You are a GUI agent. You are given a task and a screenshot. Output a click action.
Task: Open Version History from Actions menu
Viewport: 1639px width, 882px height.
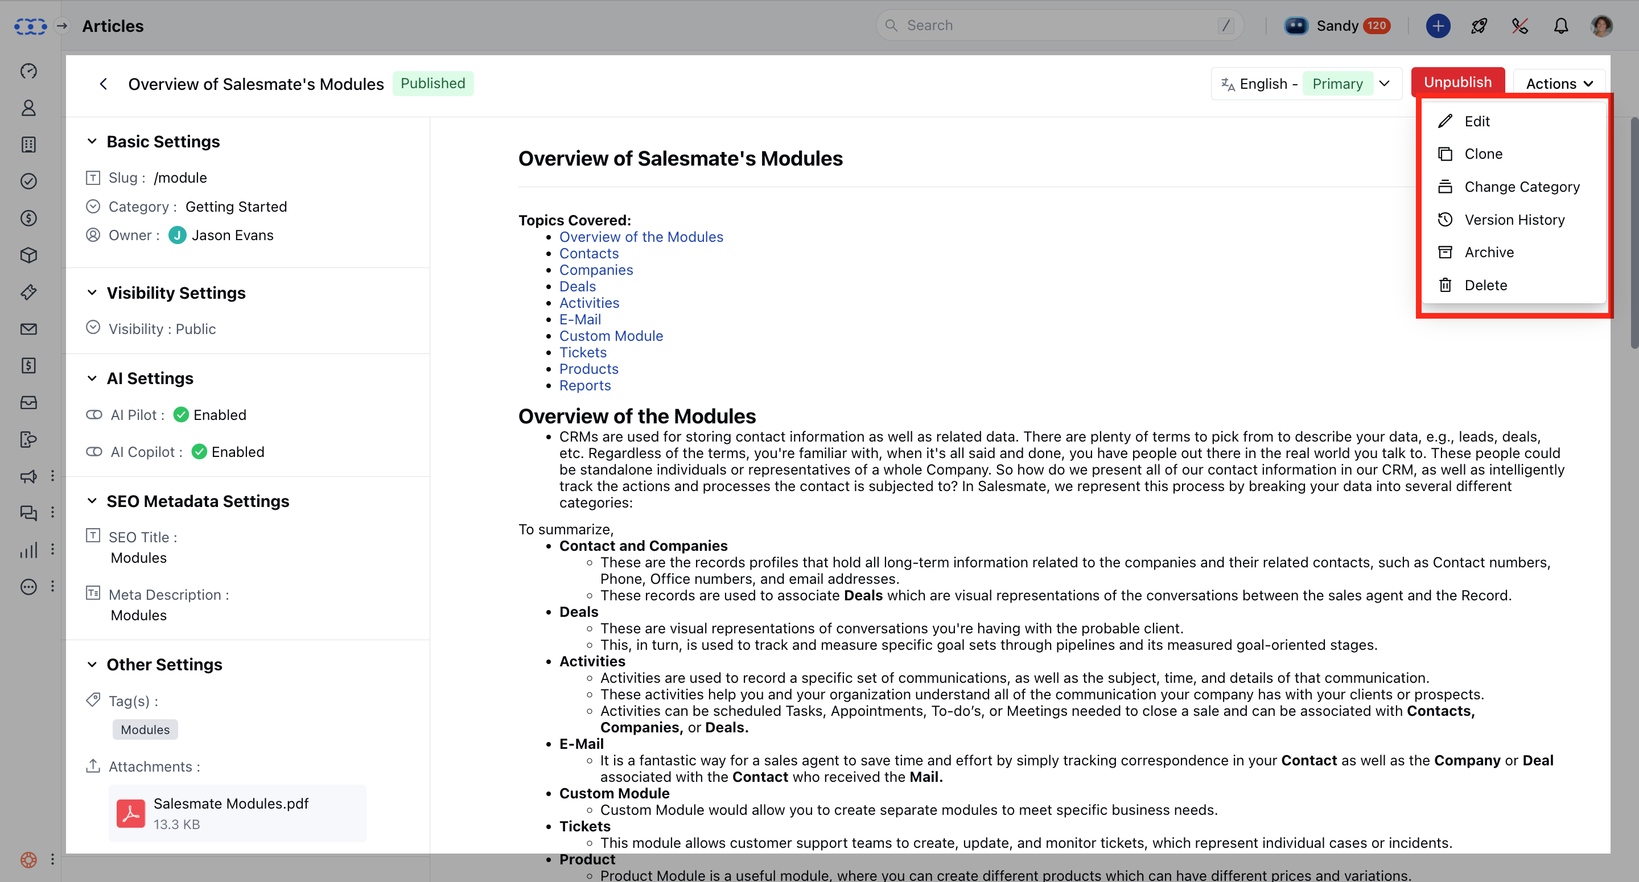pyautogui.click(x=1514, y=220)
